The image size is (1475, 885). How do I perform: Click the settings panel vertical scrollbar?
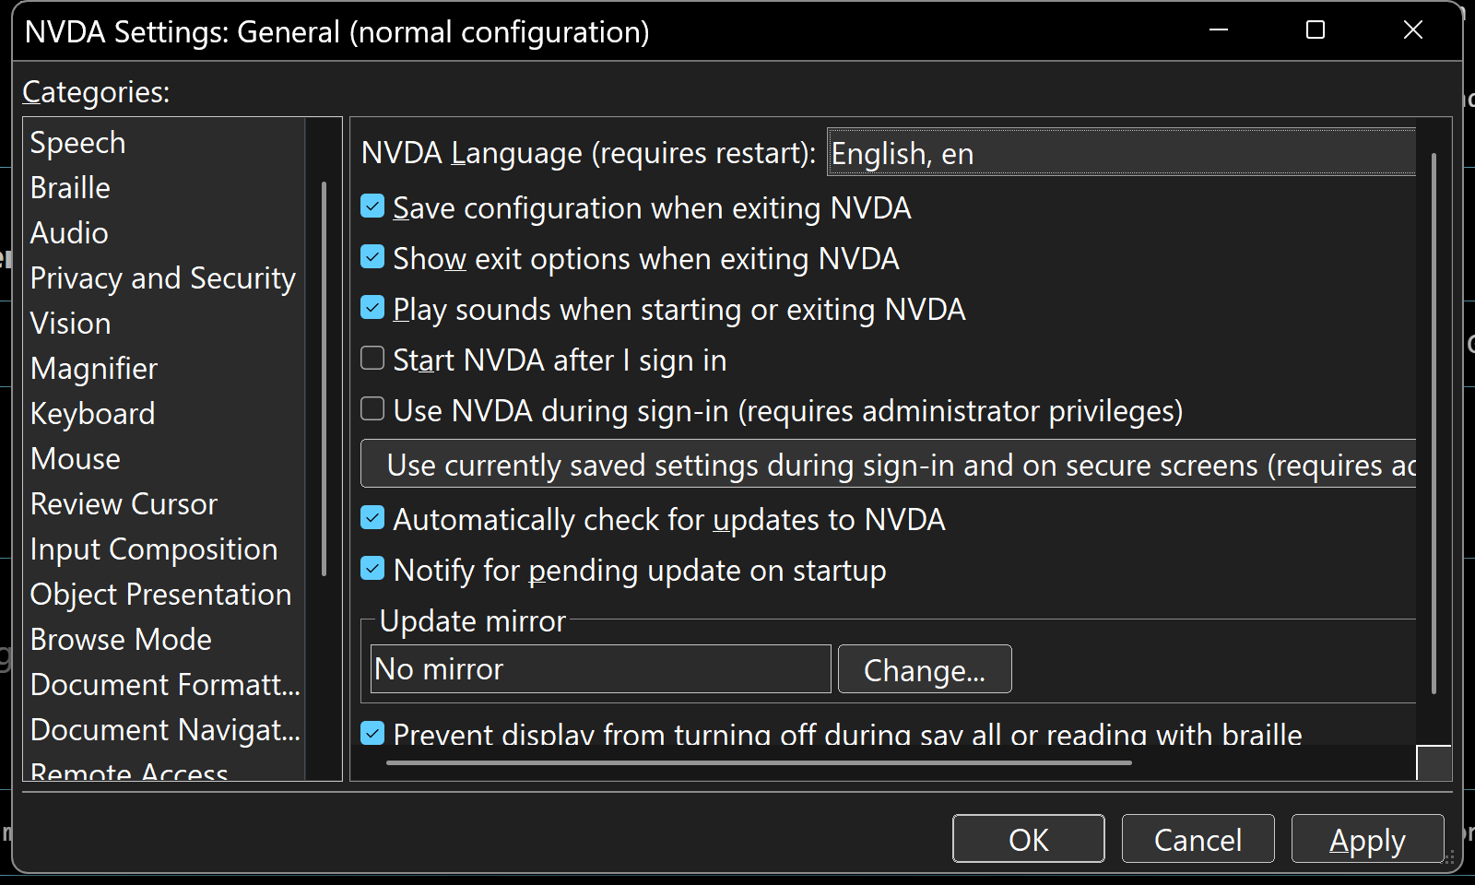pyautogui.click(x=1434, y=422)
